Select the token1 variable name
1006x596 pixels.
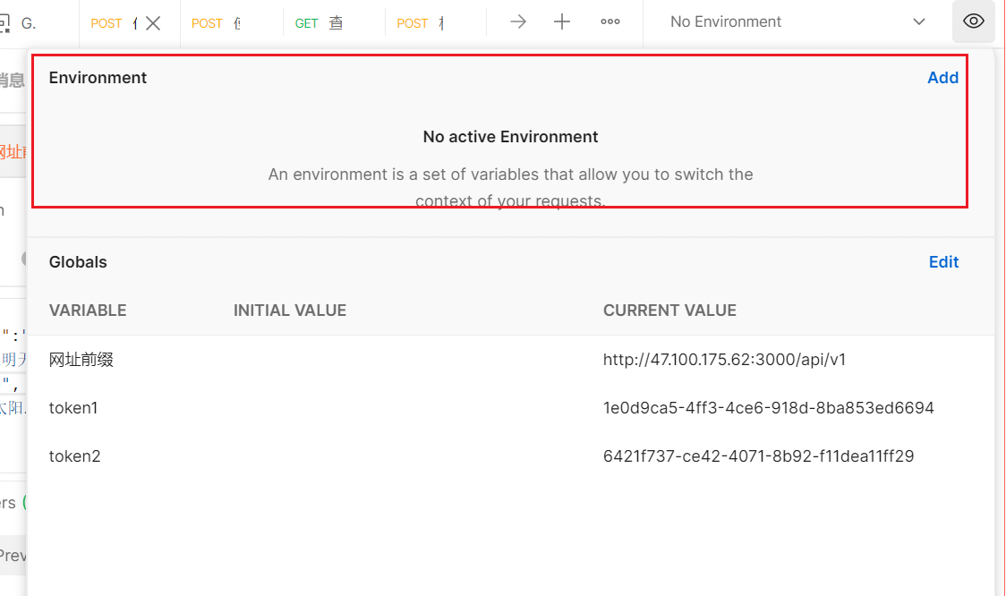[73, 408]
